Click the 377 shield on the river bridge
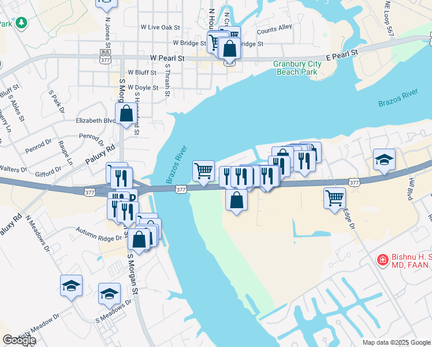 pos(181,190)
